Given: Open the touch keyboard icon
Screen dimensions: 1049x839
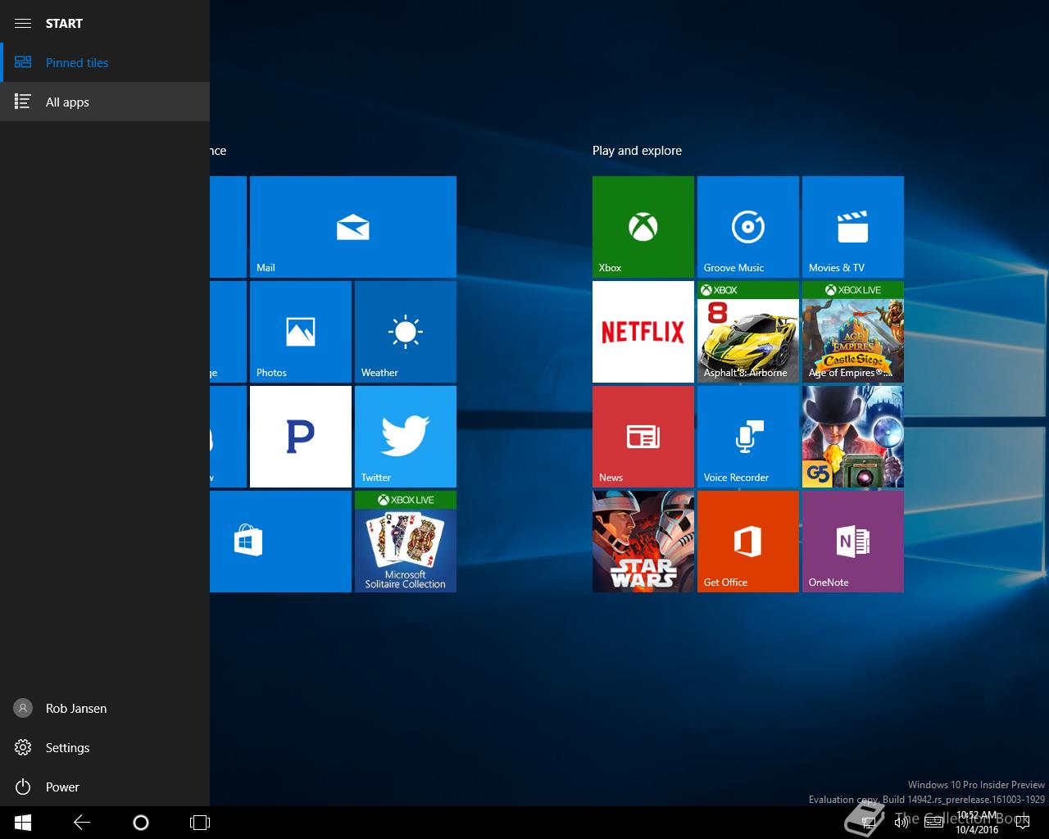Looking at the screenshot, I should (x=933, y=823).
